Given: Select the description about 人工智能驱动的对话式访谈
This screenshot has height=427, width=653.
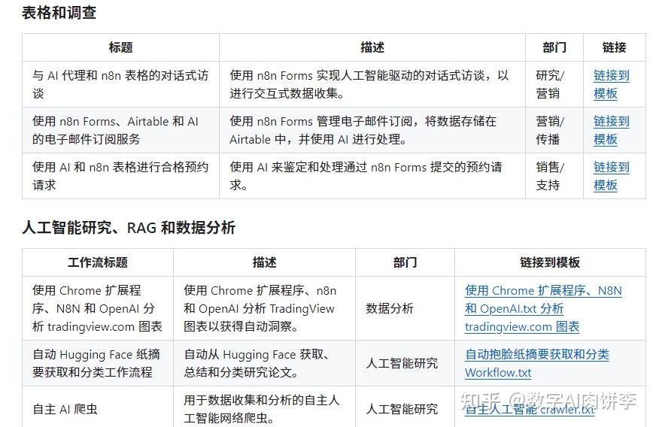Looking at the screenshot, I should click(x=372, y=84).
